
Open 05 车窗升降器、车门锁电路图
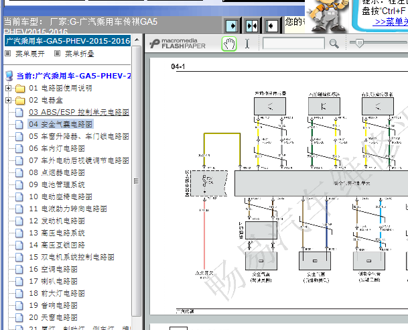tap(79, 136)
